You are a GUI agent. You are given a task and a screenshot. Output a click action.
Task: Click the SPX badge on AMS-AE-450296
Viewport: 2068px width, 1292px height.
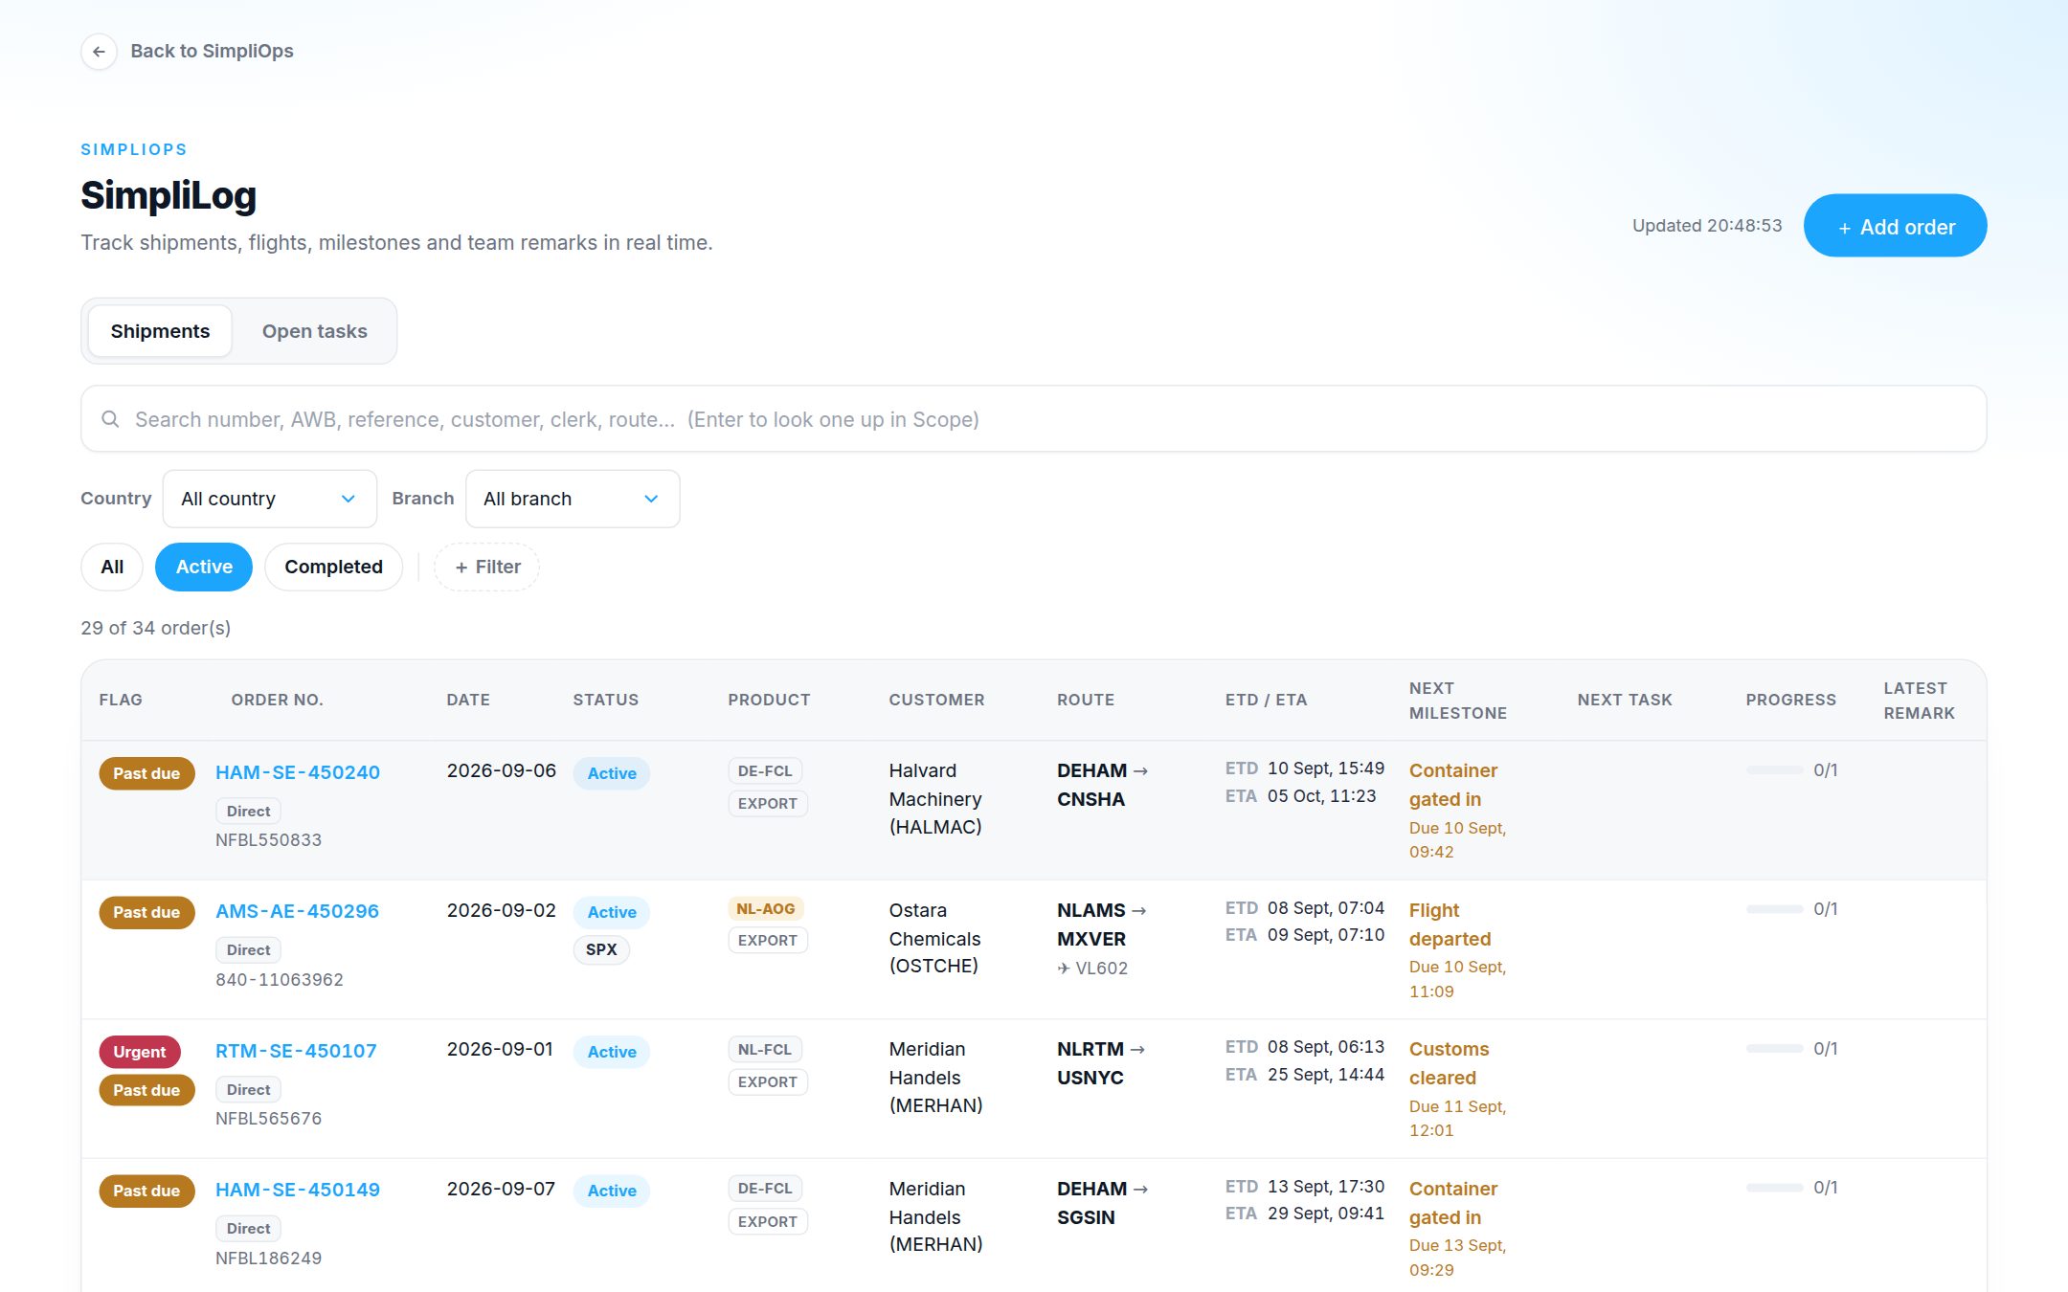(601, 949)
